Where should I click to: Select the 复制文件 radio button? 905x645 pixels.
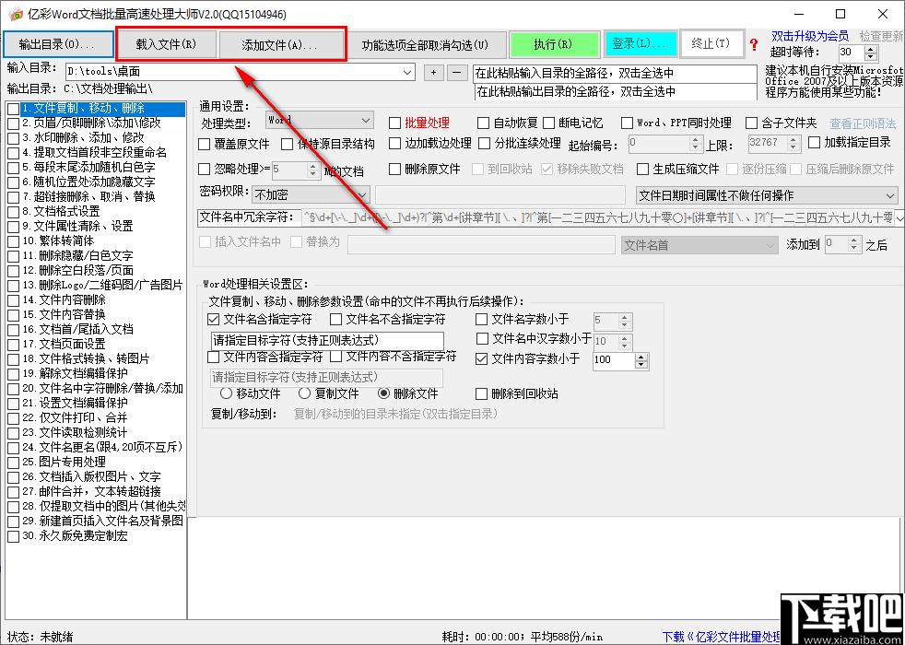pos(304,394)
